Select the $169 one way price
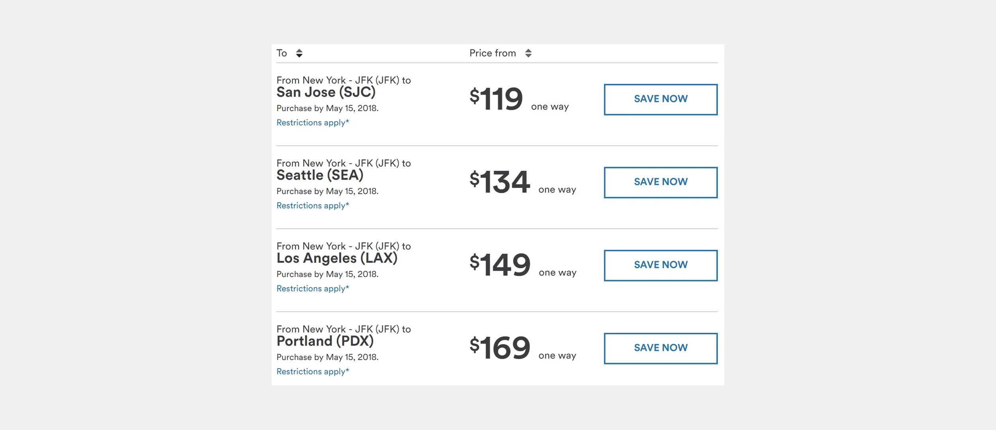 pos(500,348)
